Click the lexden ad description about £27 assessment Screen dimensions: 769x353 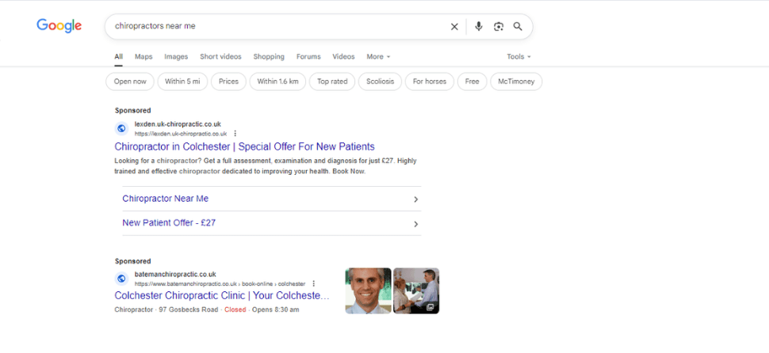point(266,166)
